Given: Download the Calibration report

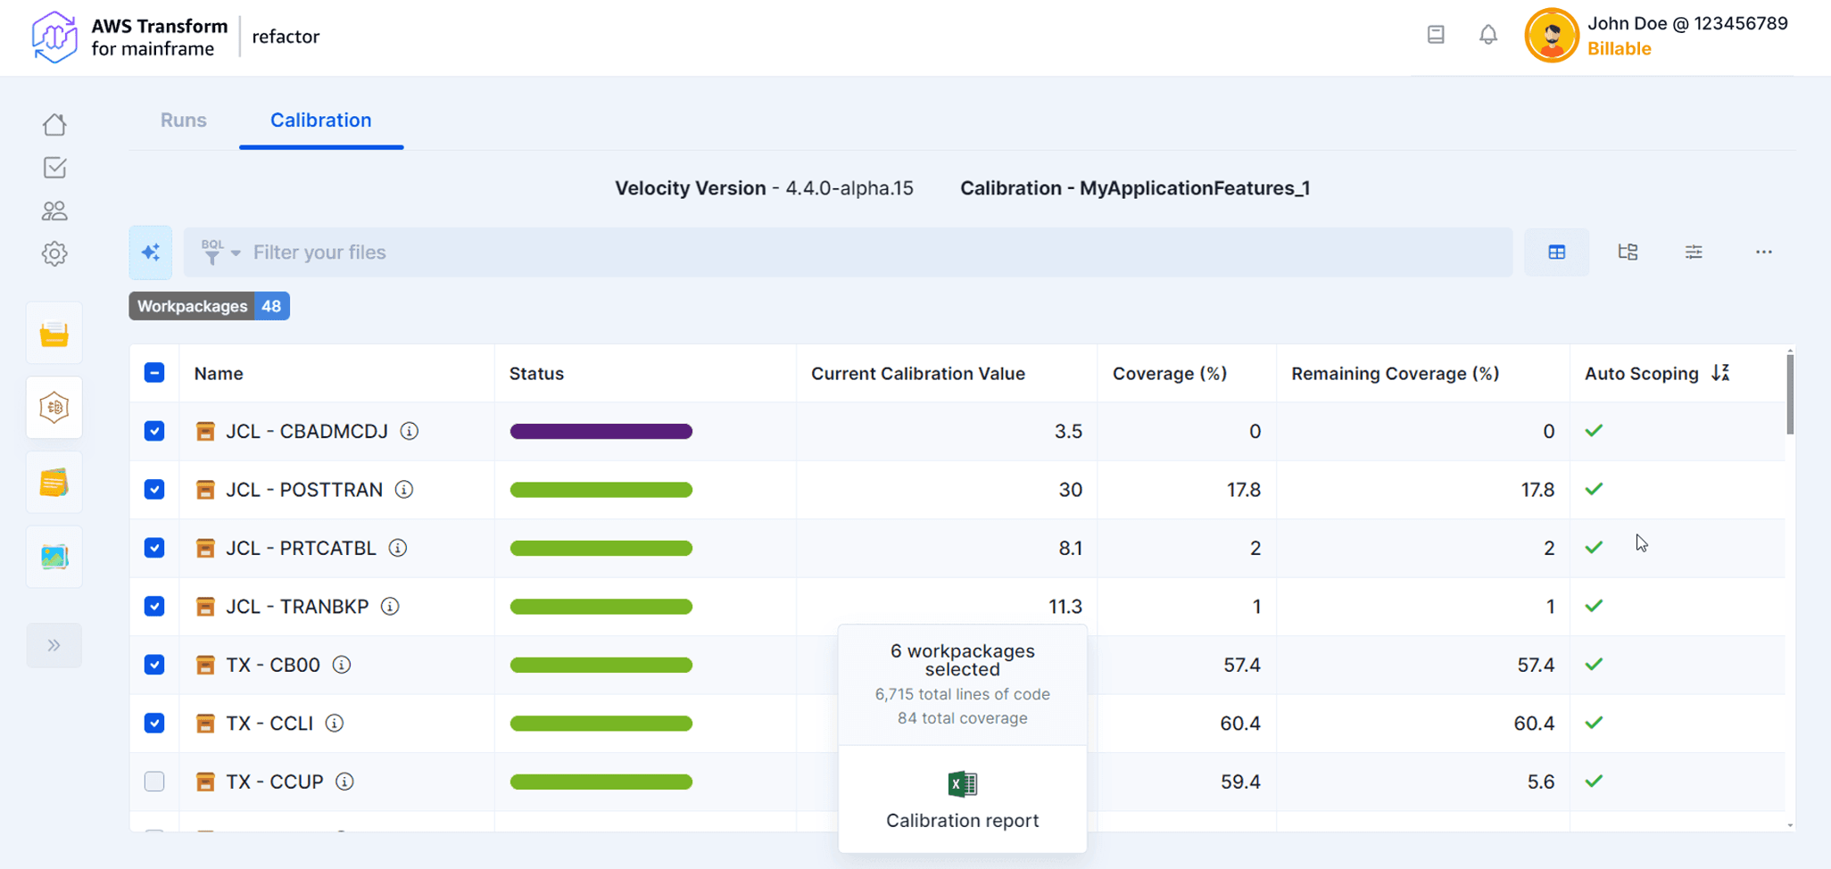Looking at the screenshot, I should pyautogui.click(x=962, y=799).
